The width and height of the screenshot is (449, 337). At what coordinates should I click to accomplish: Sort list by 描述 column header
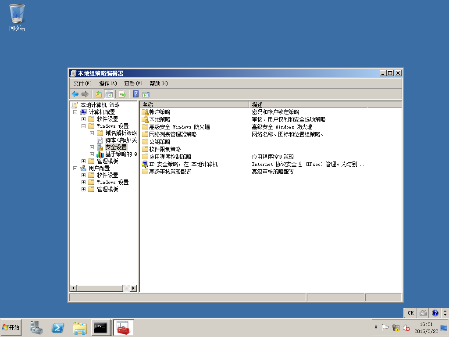tap(308, 104)
